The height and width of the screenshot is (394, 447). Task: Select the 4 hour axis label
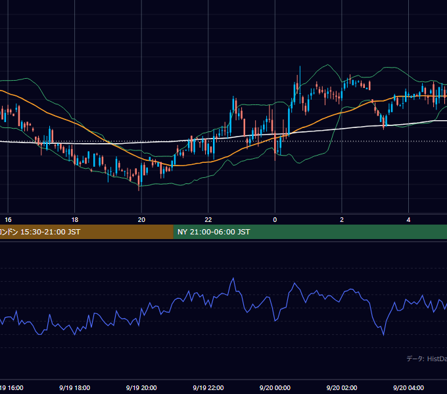point(408,220)
